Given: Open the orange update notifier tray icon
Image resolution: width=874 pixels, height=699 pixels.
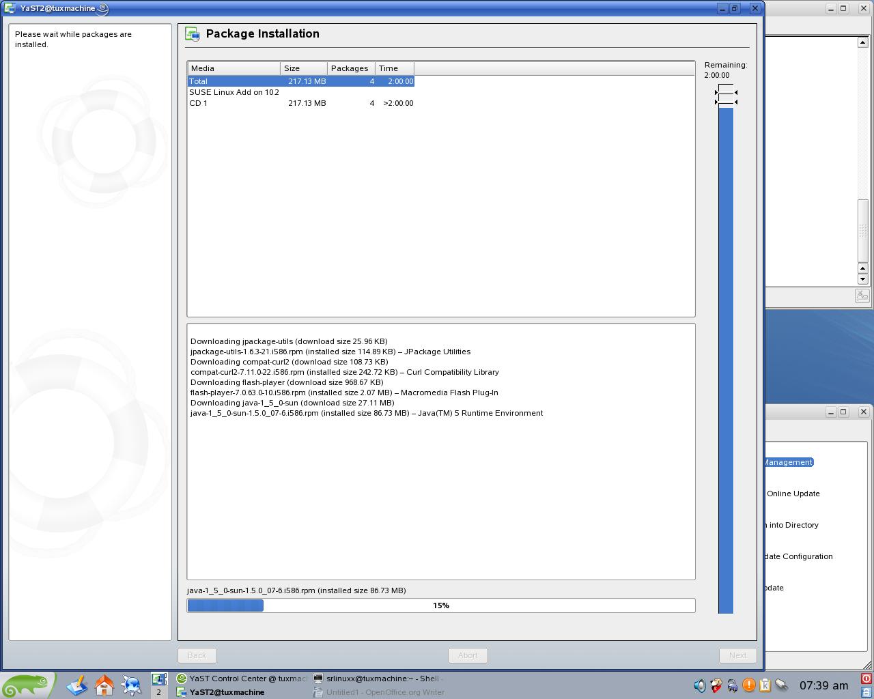Looking at the screenshot, I should pyautogui.click(x=749, y=685).
